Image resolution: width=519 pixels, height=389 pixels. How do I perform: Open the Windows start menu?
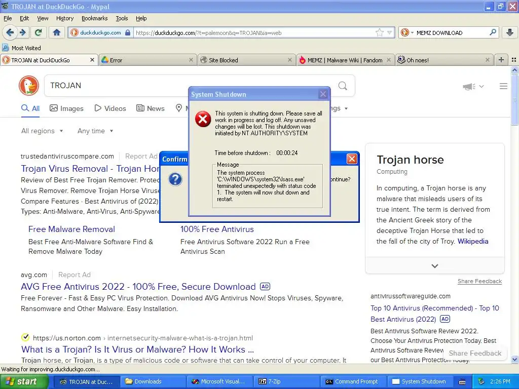click(x=24, y=382)
